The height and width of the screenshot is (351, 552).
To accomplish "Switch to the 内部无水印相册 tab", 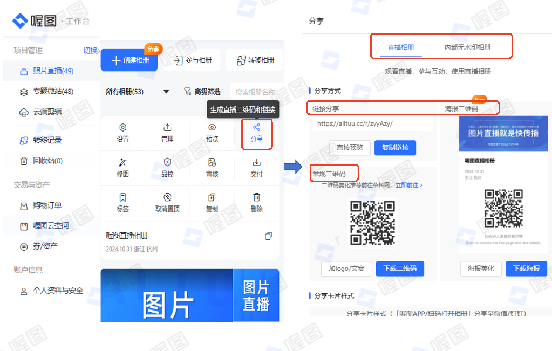I will click(x=467, y=47).
